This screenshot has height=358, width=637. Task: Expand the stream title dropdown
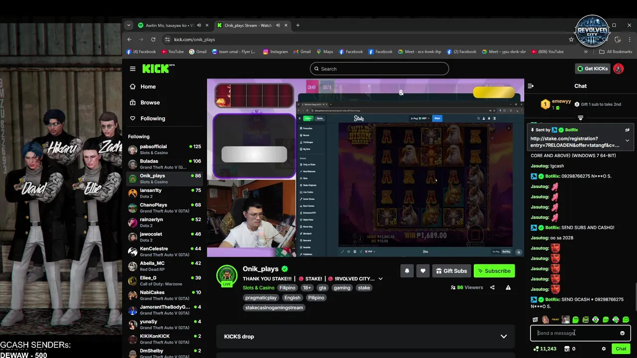[x=380, y=279]
